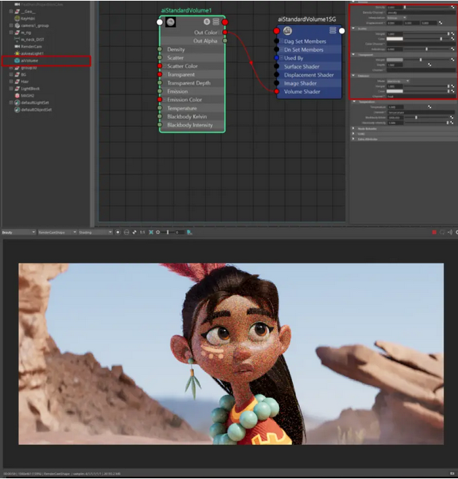Select the KeyHdri skydome icon
458x479 pixels.
[x=18, y=18]
